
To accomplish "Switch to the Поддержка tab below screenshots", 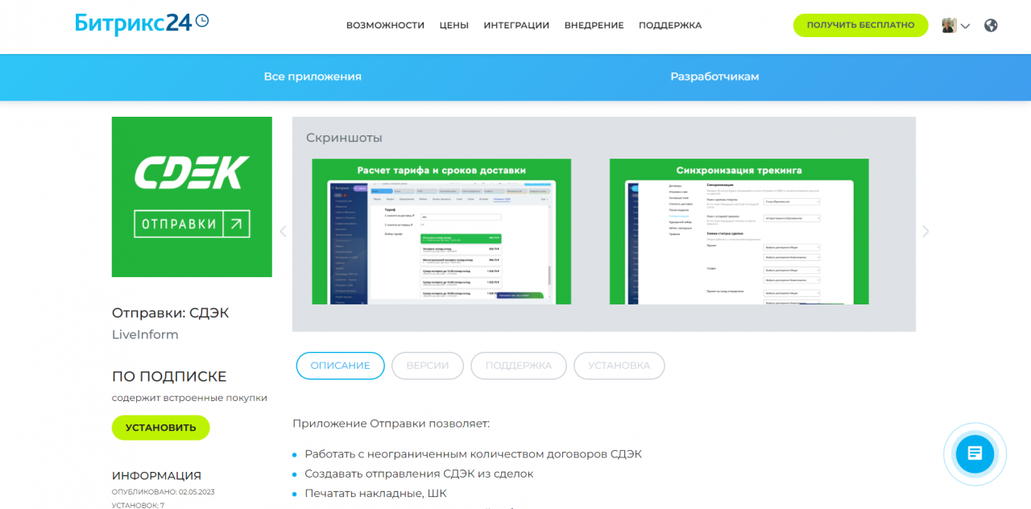I will pyautogui.click(x=519, y=366).
